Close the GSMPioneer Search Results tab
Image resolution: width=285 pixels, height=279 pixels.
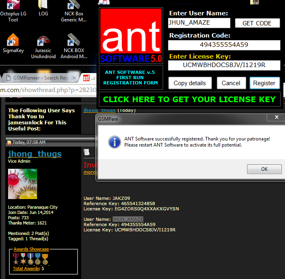pos(74,78)
